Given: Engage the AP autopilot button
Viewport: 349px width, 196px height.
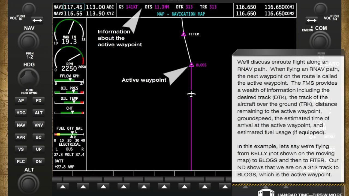Looking at the screenshot, I should 21,100.
